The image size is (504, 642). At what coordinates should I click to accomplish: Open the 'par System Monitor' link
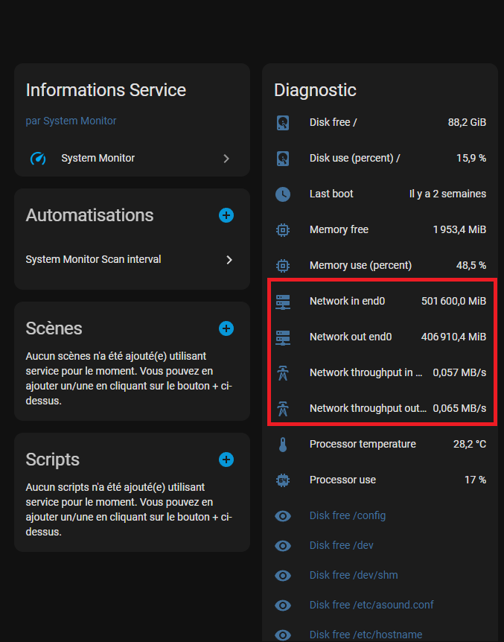(x=71, y=121)
